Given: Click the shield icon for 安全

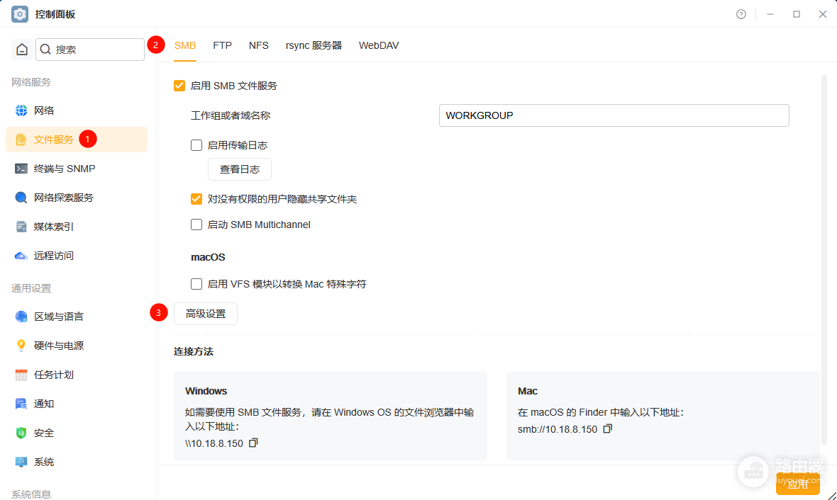Looking at the screenshot, I should 21,433.
